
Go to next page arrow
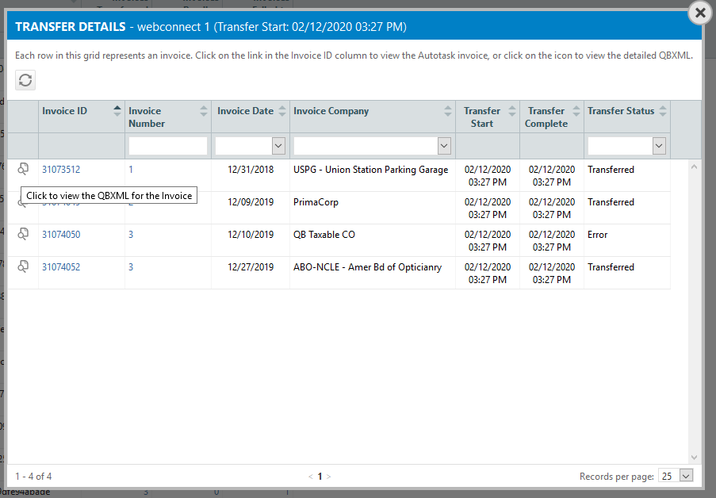point(329,477)
